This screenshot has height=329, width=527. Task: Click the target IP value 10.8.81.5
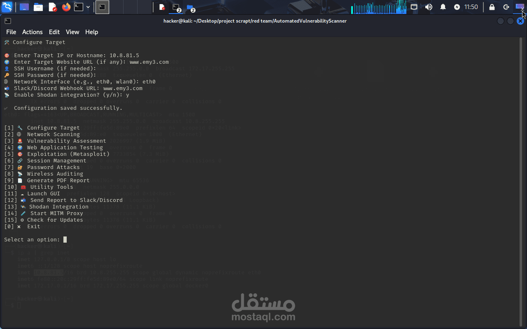click(124, 56)
